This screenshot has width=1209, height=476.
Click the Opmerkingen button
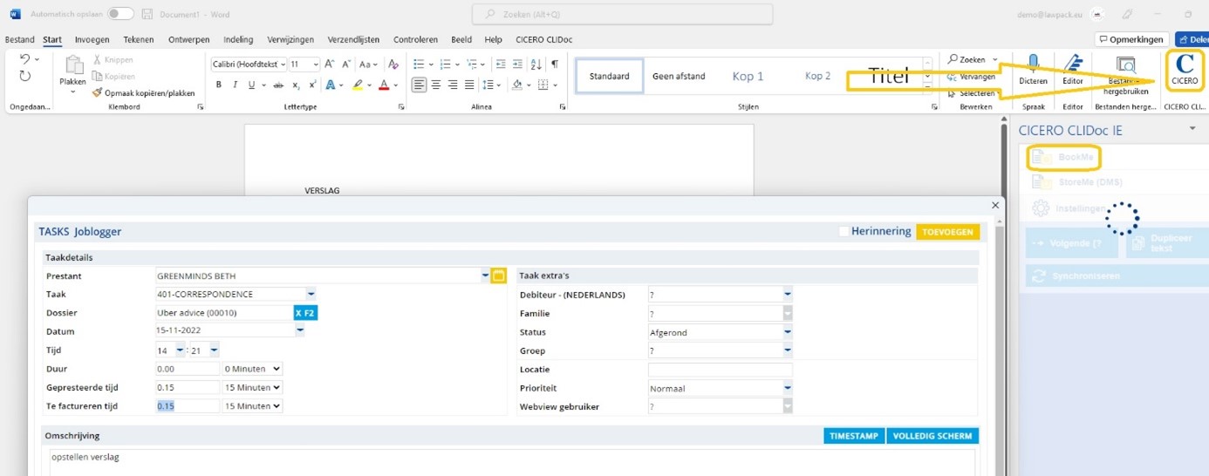(1132, 39)
